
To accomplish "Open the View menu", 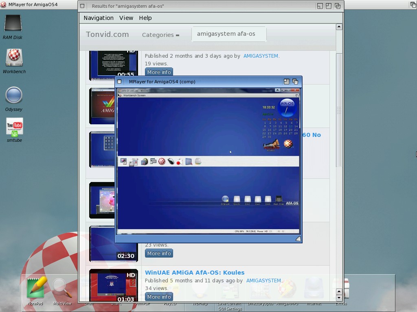I will 126,18.
